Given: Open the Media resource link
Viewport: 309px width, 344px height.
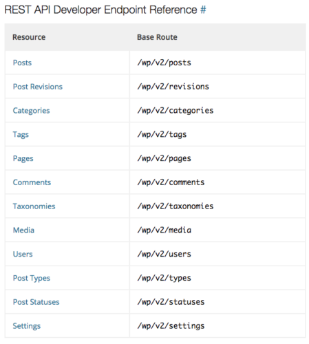Looking at the screenshot, I should click(23, 230).
